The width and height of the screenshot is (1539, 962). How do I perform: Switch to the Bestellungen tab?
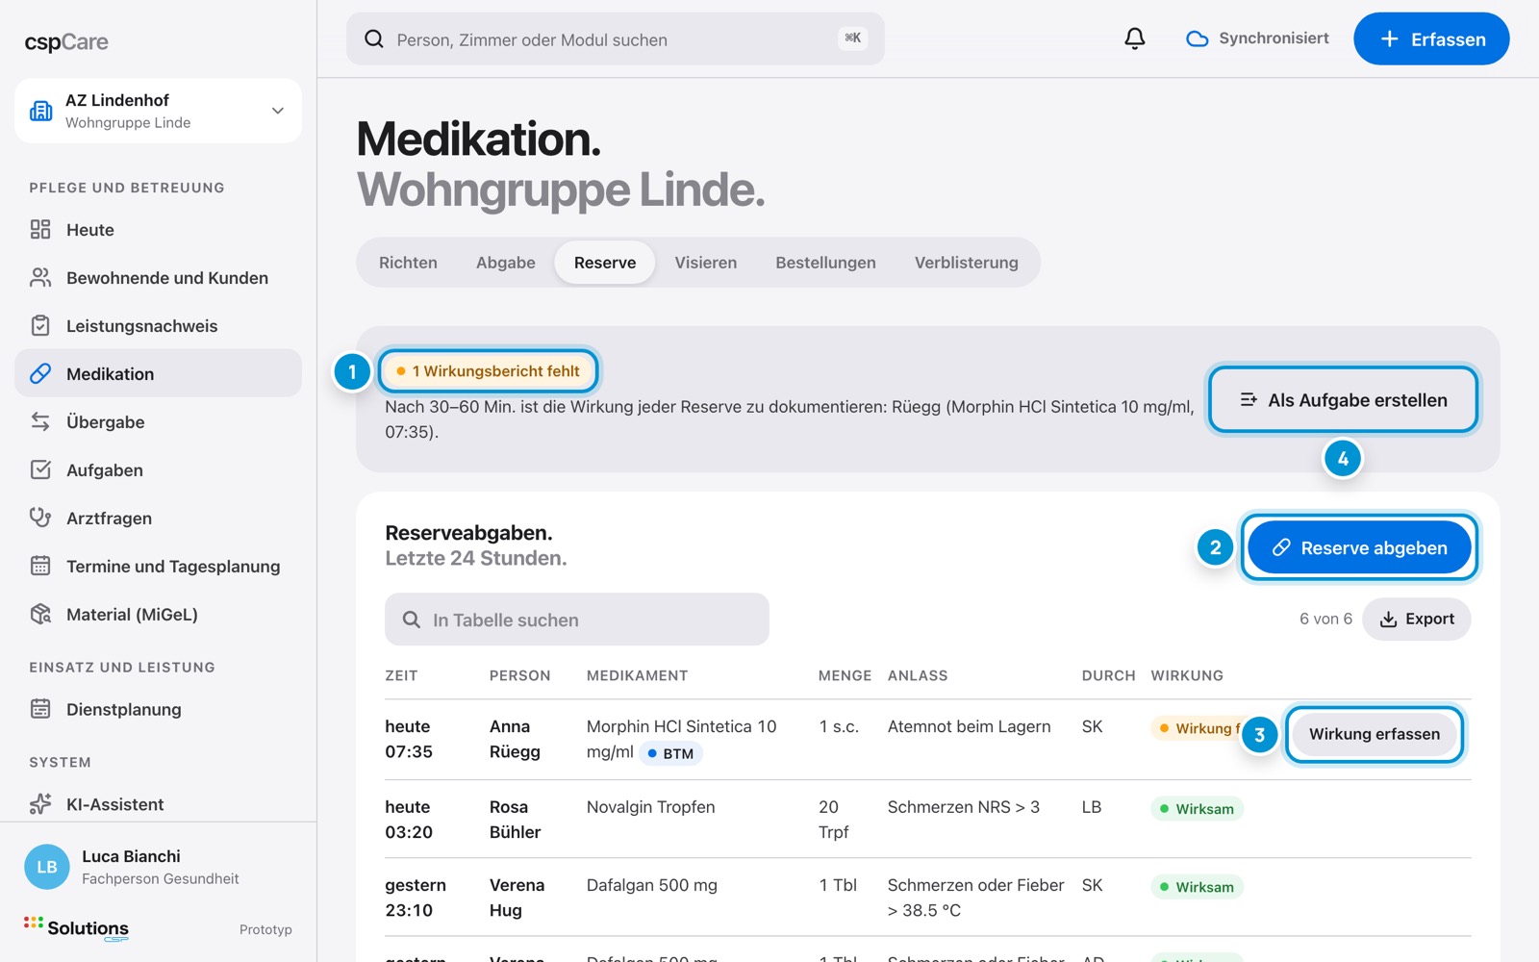[x=825, y=263]
